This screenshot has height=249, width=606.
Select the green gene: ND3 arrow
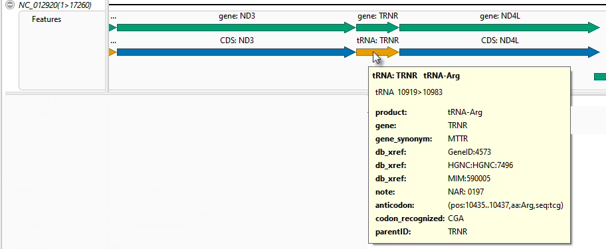coord(236,27)
